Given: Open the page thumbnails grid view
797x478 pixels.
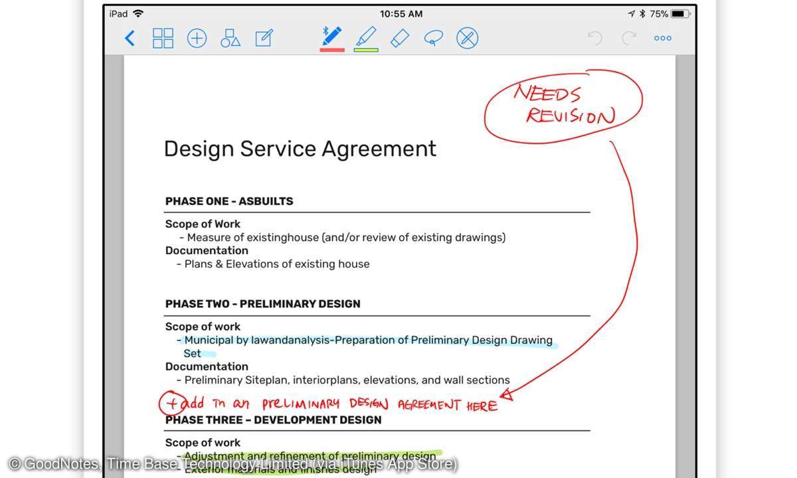Looking at the screenshot, I should point(163,39).
